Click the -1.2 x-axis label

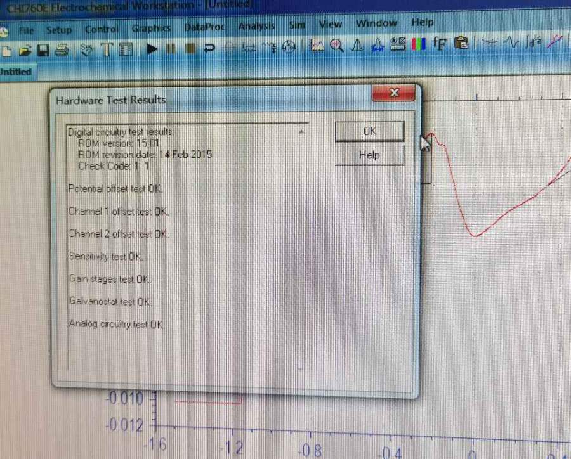tap(232, 448)
